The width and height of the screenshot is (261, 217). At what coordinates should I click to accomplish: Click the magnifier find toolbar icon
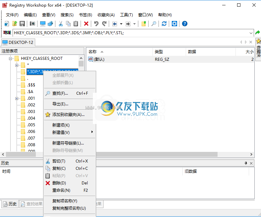[154, 24]
